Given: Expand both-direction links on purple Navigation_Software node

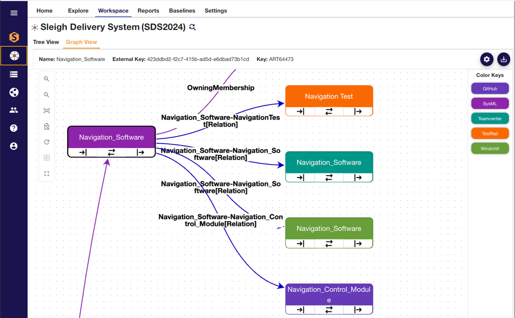Looking at the screenshot, I should click(x=111, y=152).
